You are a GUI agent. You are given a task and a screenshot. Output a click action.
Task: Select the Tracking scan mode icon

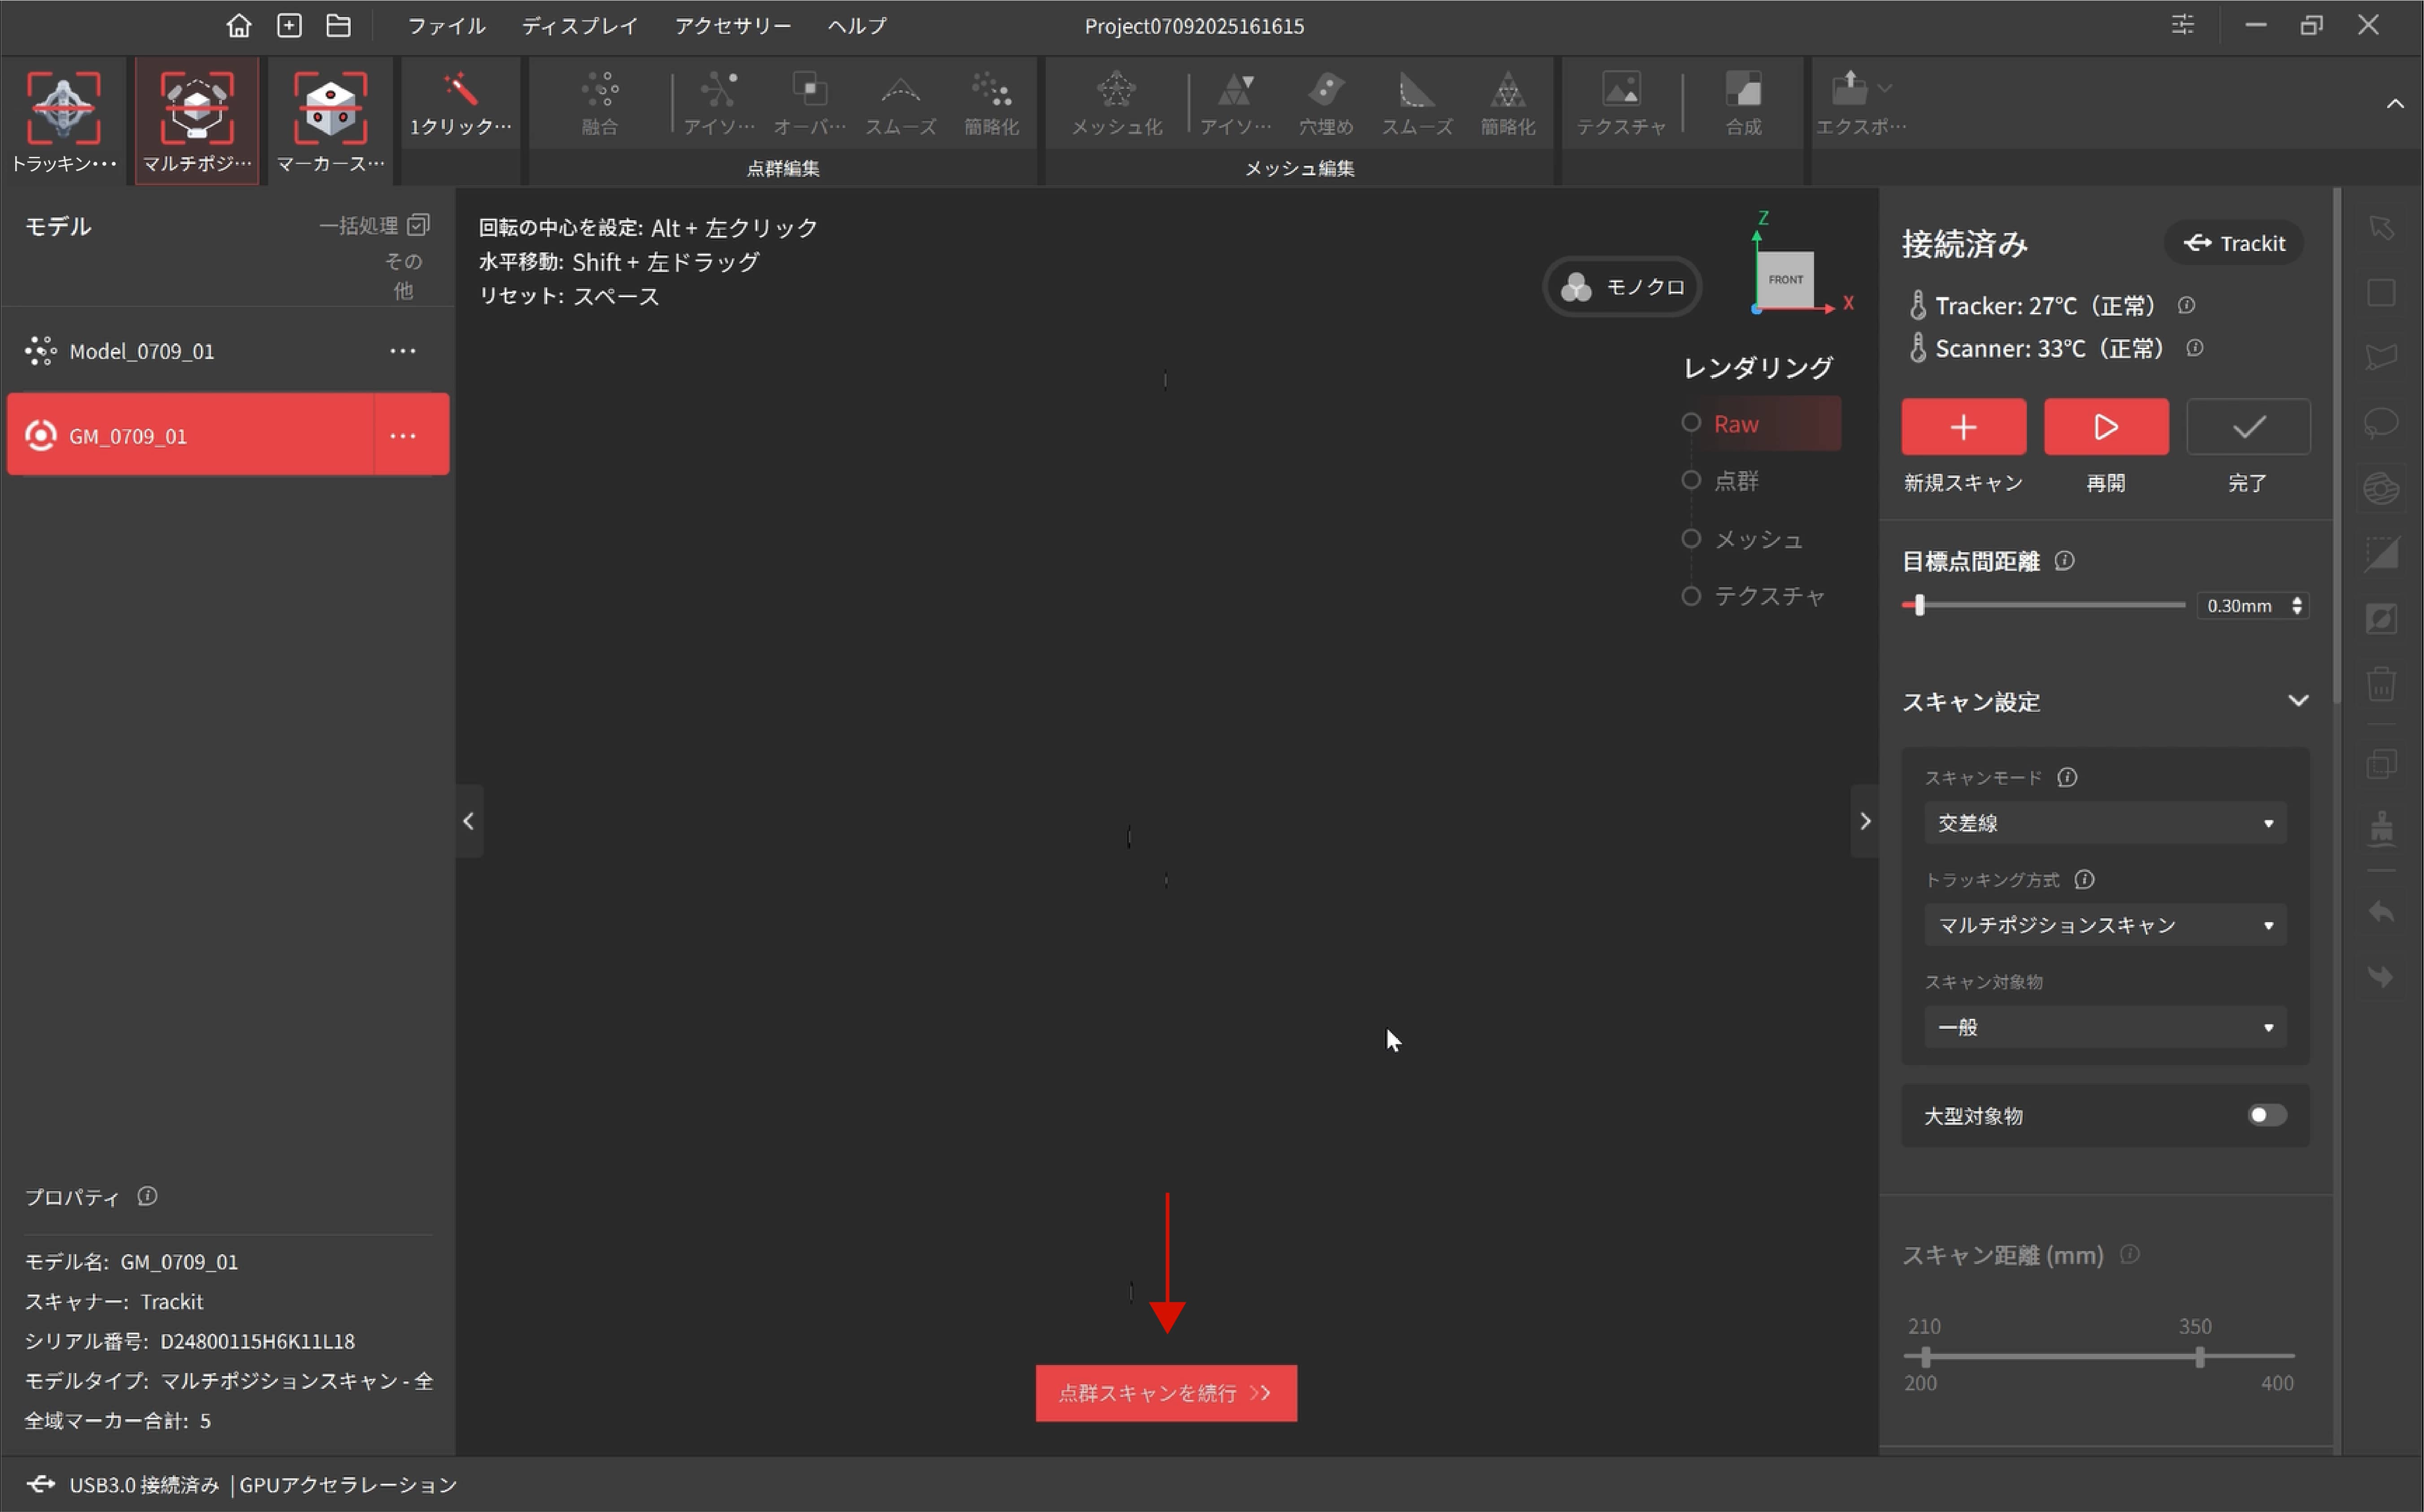63,108
